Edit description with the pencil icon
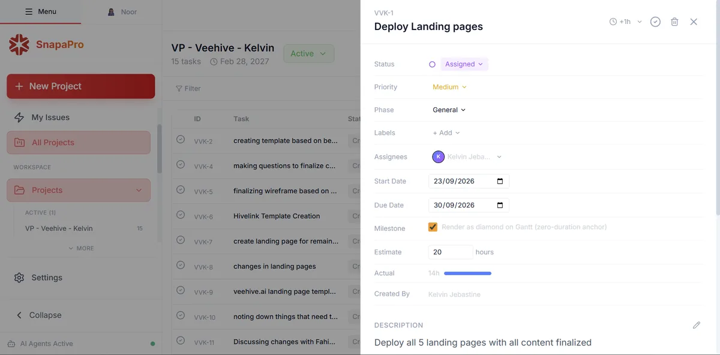This screenshot has width=720, height=355. 696,325
